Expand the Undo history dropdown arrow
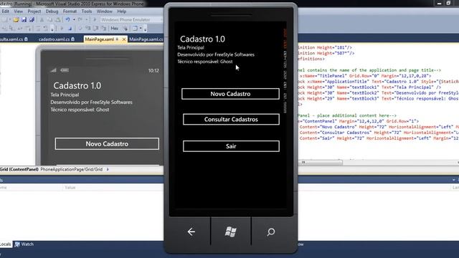 (x=74, y=19)
